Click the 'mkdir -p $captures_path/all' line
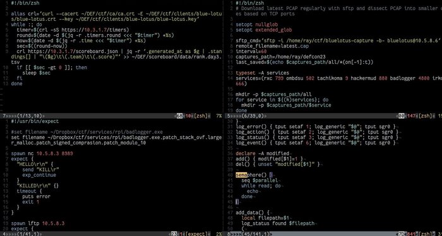Viewport: 442px width, 236px height. (x=273, y=95)
